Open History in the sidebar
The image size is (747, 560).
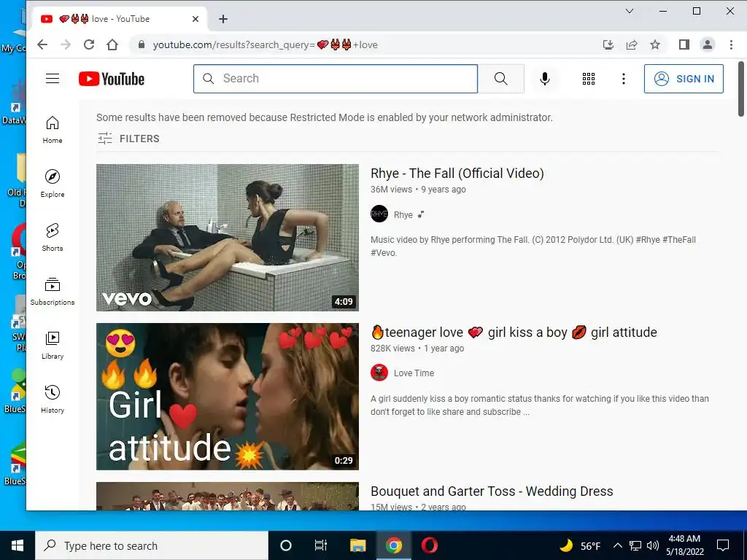click(x=53, y=399)
